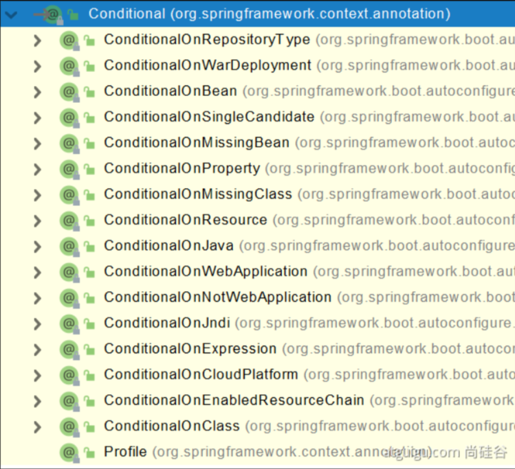Expand ConditionalOnClass node
515x469 pixels.
(x=37, y=427)
